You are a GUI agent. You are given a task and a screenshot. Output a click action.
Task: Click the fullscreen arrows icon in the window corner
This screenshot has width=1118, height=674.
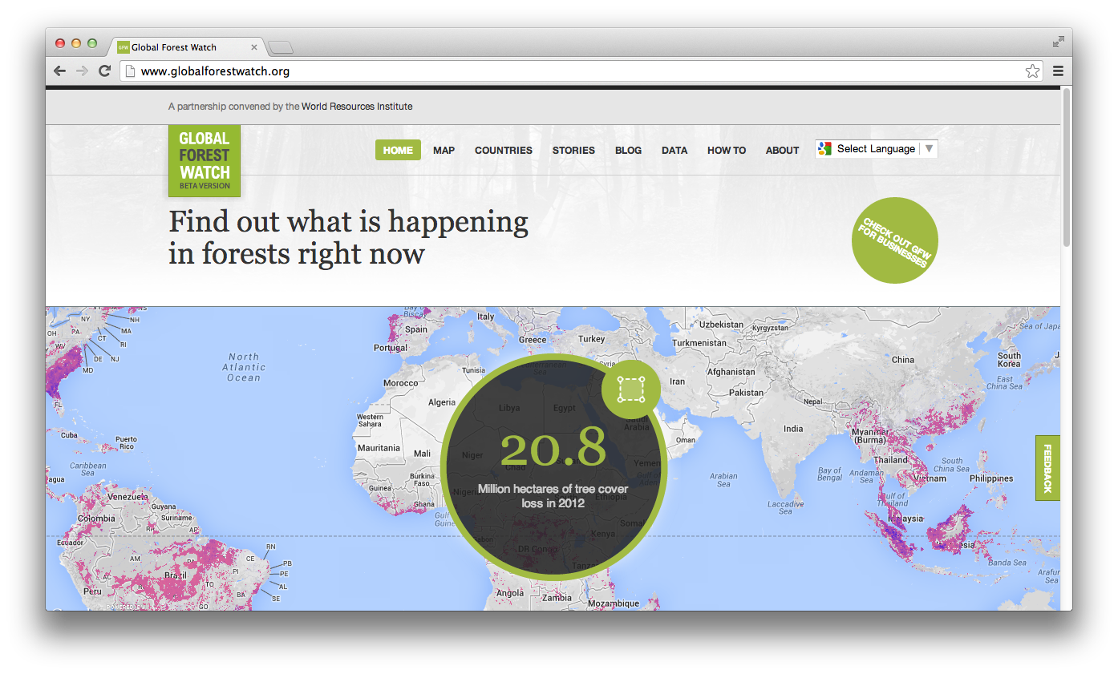[x=1059, y=42]
